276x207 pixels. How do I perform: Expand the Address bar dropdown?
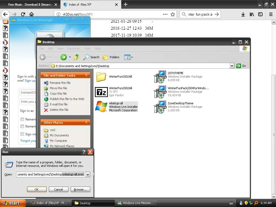232,66
